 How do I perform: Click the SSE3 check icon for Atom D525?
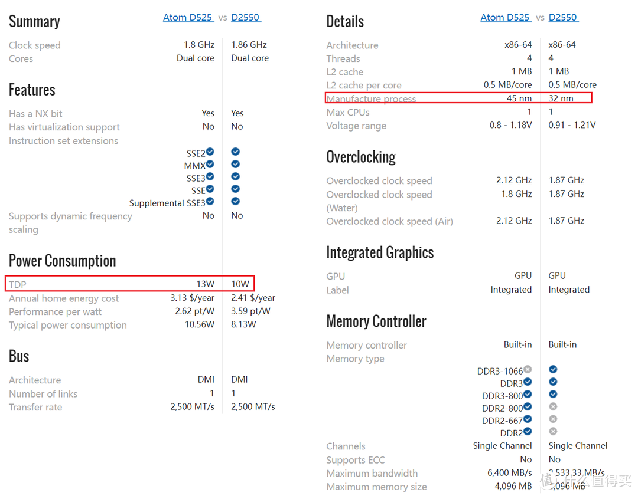(x=210, y=176)
